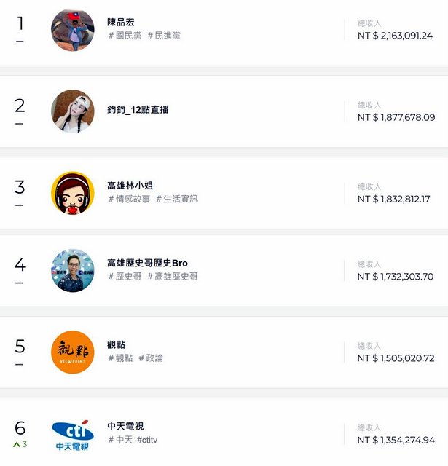Filter by #情感故事 tag
The width and height of the screenshot is (448, 466).
pyautogui.click(x=130, y=199)
